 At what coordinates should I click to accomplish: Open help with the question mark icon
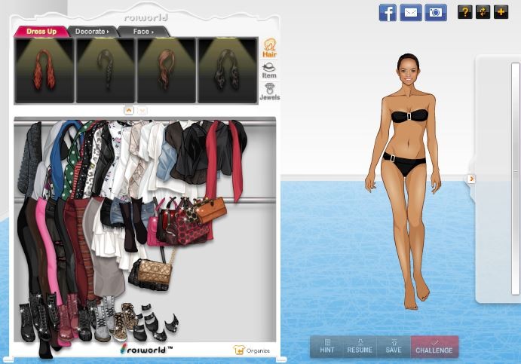465,12
